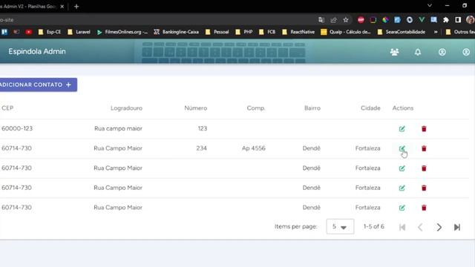Open the Laravel bookmark folder

[x=79, y=32]
